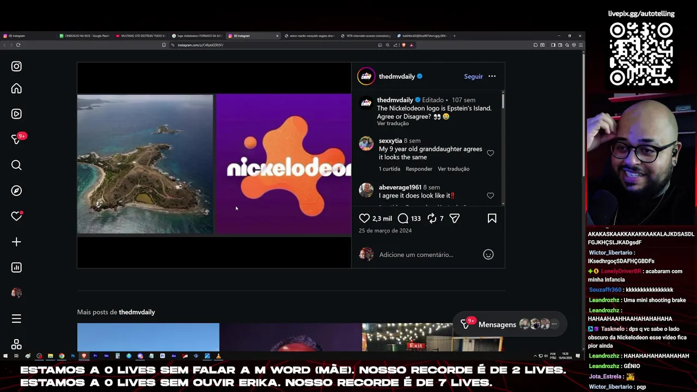The height and width of the screenshot is (392, 697).
Task: Switch to the 1979-chevrolet-caravan-comodoro tab
Action: tap(365, 36)
